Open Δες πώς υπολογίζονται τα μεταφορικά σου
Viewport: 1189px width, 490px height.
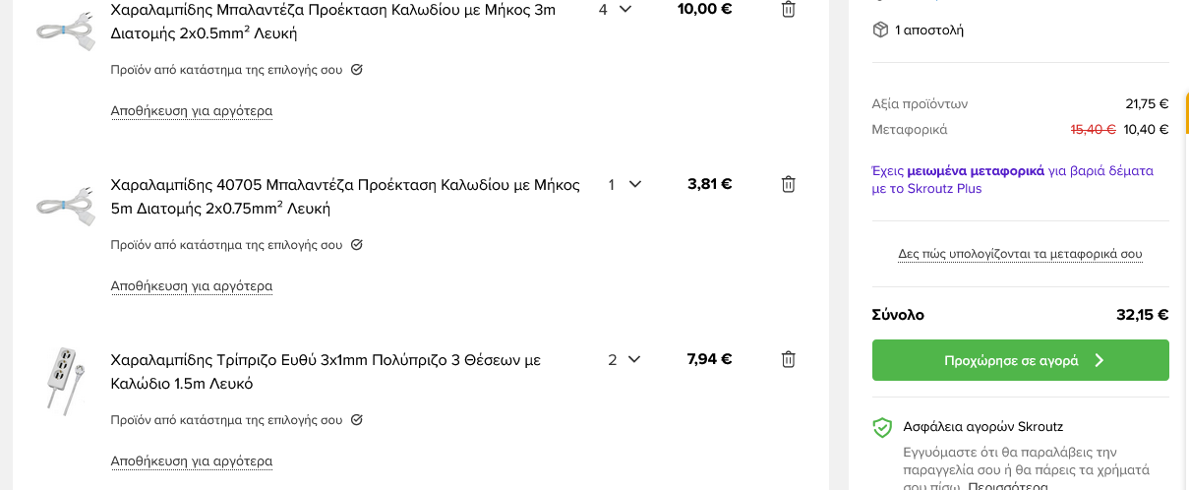pyautogui.click(x=1020, y=254)
